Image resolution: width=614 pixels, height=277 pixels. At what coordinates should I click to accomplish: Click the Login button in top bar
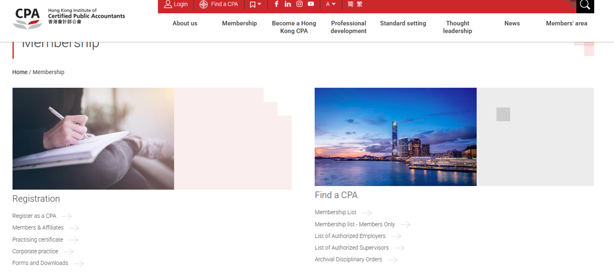176,4
